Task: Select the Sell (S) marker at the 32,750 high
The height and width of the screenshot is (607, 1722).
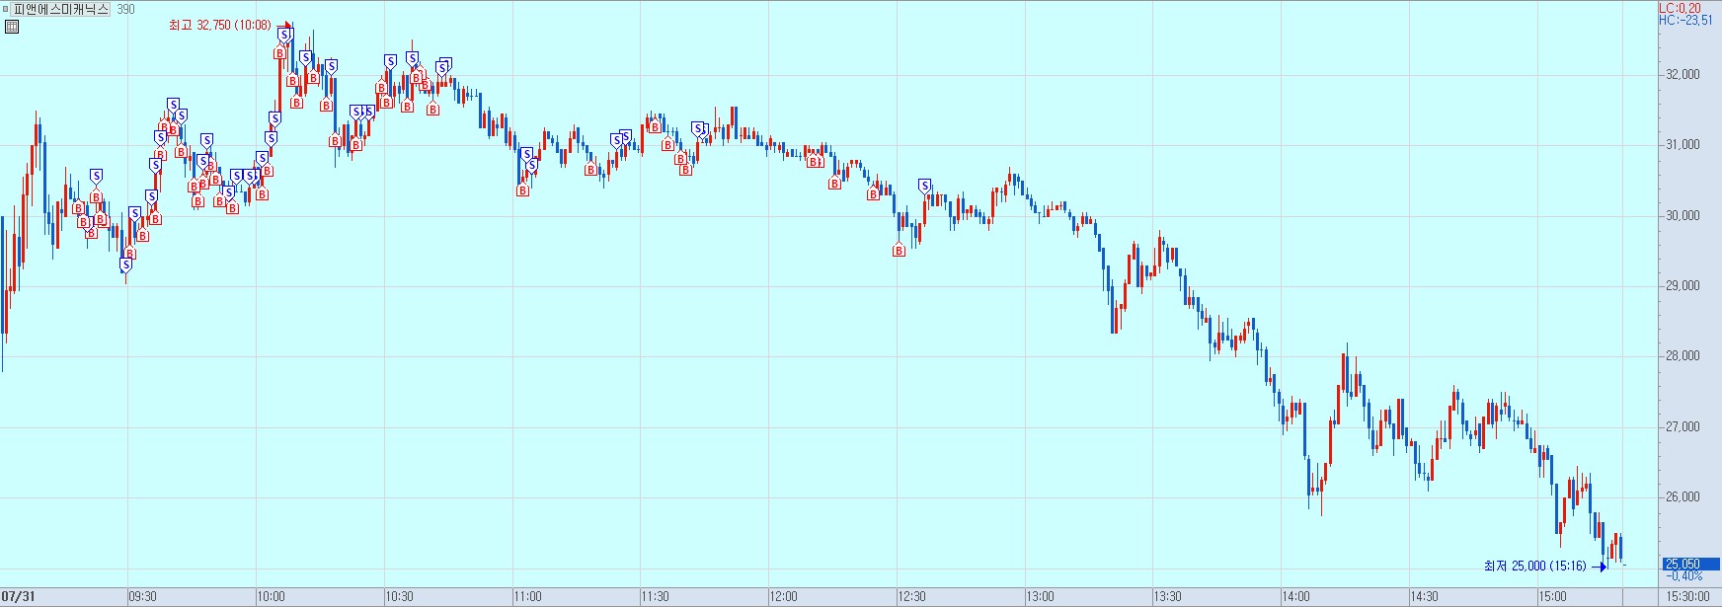Action: pyautogui.click(x=284, y=36)
